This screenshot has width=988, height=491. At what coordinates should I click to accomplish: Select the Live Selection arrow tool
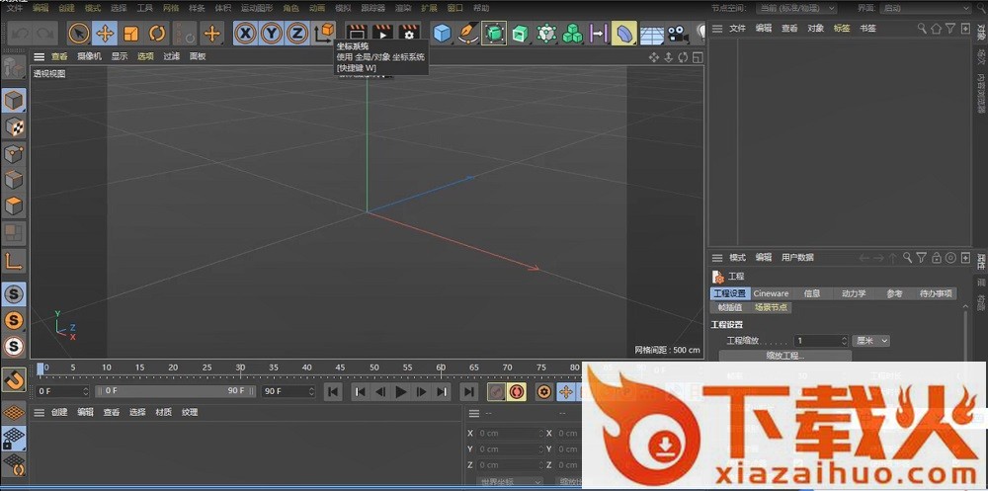[79, 33]
